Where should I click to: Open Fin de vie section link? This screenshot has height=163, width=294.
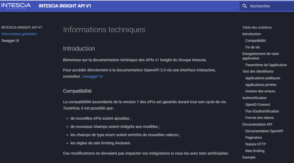tap(252, 47)
